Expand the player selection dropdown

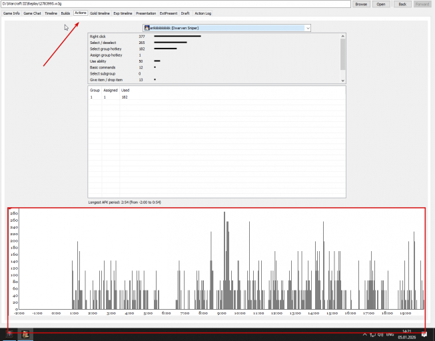point(308,28)
